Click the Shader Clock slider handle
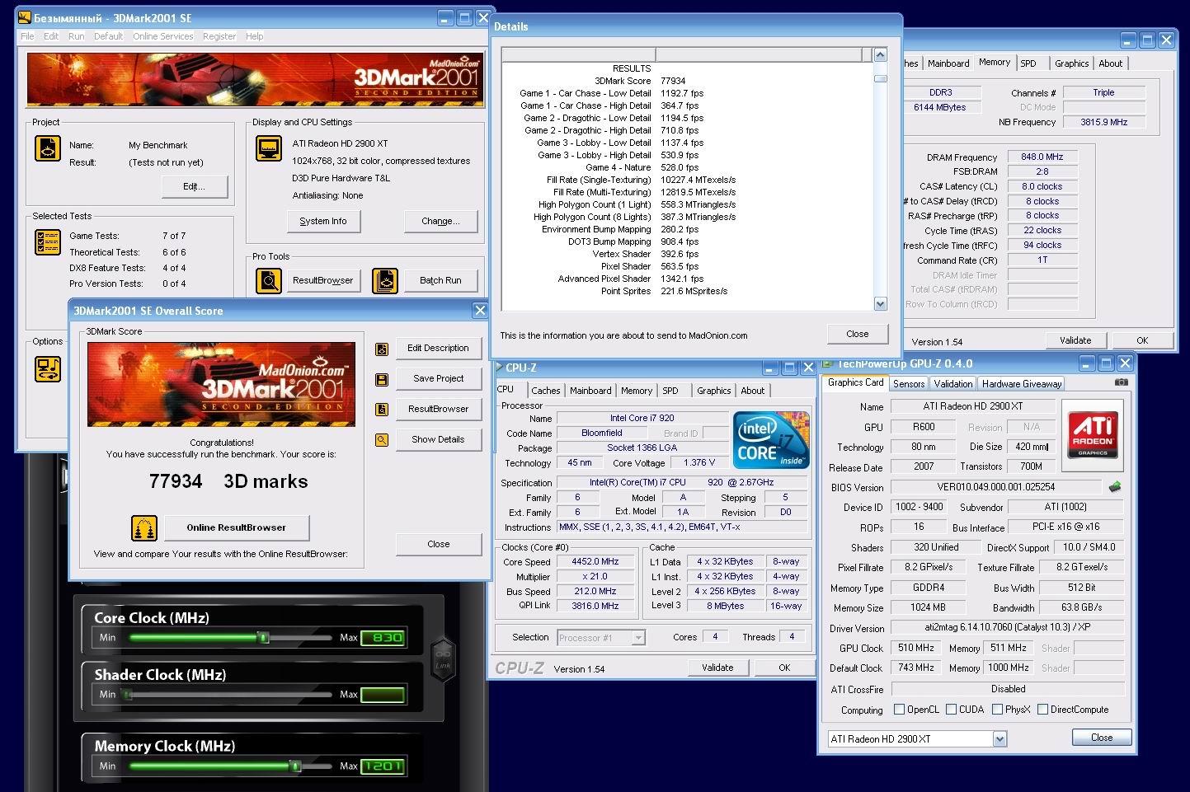Screen dimensions: 1190x792 128,695
